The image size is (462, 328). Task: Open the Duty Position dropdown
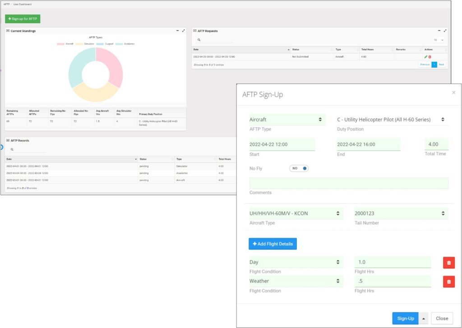point(391,120)
